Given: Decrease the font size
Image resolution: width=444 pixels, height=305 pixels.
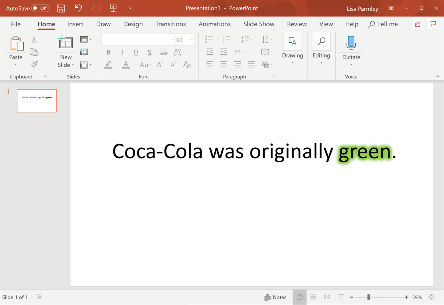Looking at the screenshot, I should pyautogui.click(x=174, y=64).
